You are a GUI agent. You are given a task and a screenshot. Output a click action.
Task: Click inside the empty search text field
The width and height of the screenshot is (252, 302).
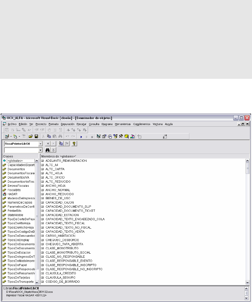click(21, 150)
